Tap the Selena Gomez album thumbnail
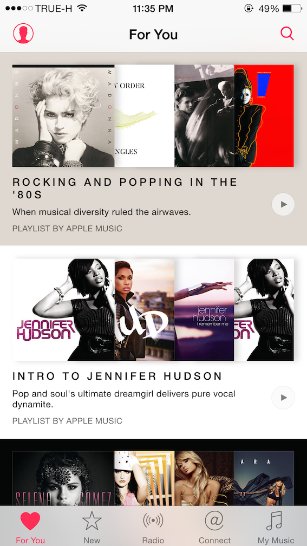Screen dimensions: 307x546 click(x=63, y=478)
